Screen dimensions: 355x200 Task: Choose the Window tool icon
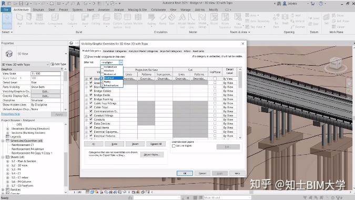39,17
